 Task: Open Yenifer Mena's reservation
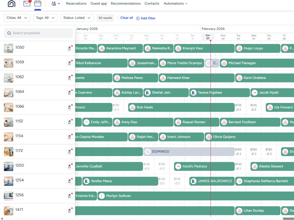coord(120,181)
